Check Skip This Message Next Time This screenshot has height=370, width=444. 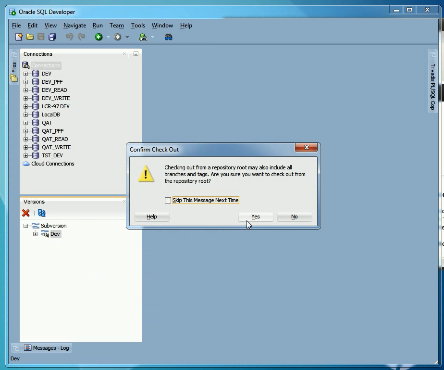click(x=168, y=201)
